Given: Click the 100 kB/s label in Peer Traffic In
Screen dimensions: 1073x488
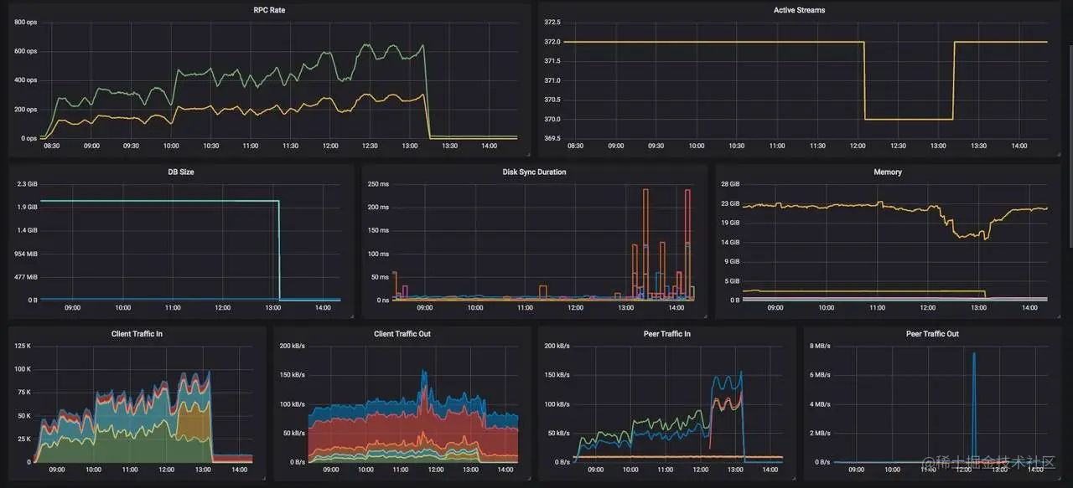Looking at the screenshot, I should coord(557,404).
